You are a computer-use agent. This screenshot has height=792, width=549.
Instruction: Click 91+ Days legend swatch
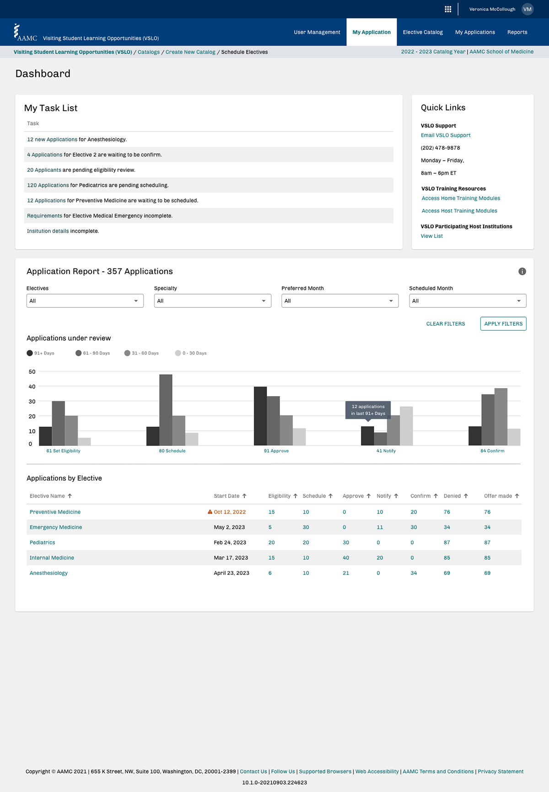[x=30, y=353]
